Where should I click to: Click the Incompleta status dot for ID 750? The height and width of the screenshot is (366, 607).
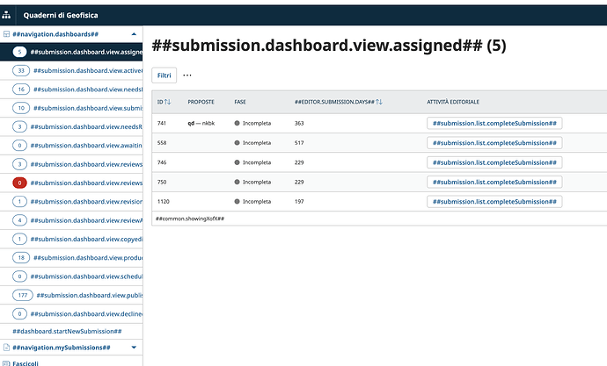[x=237, y=182]
